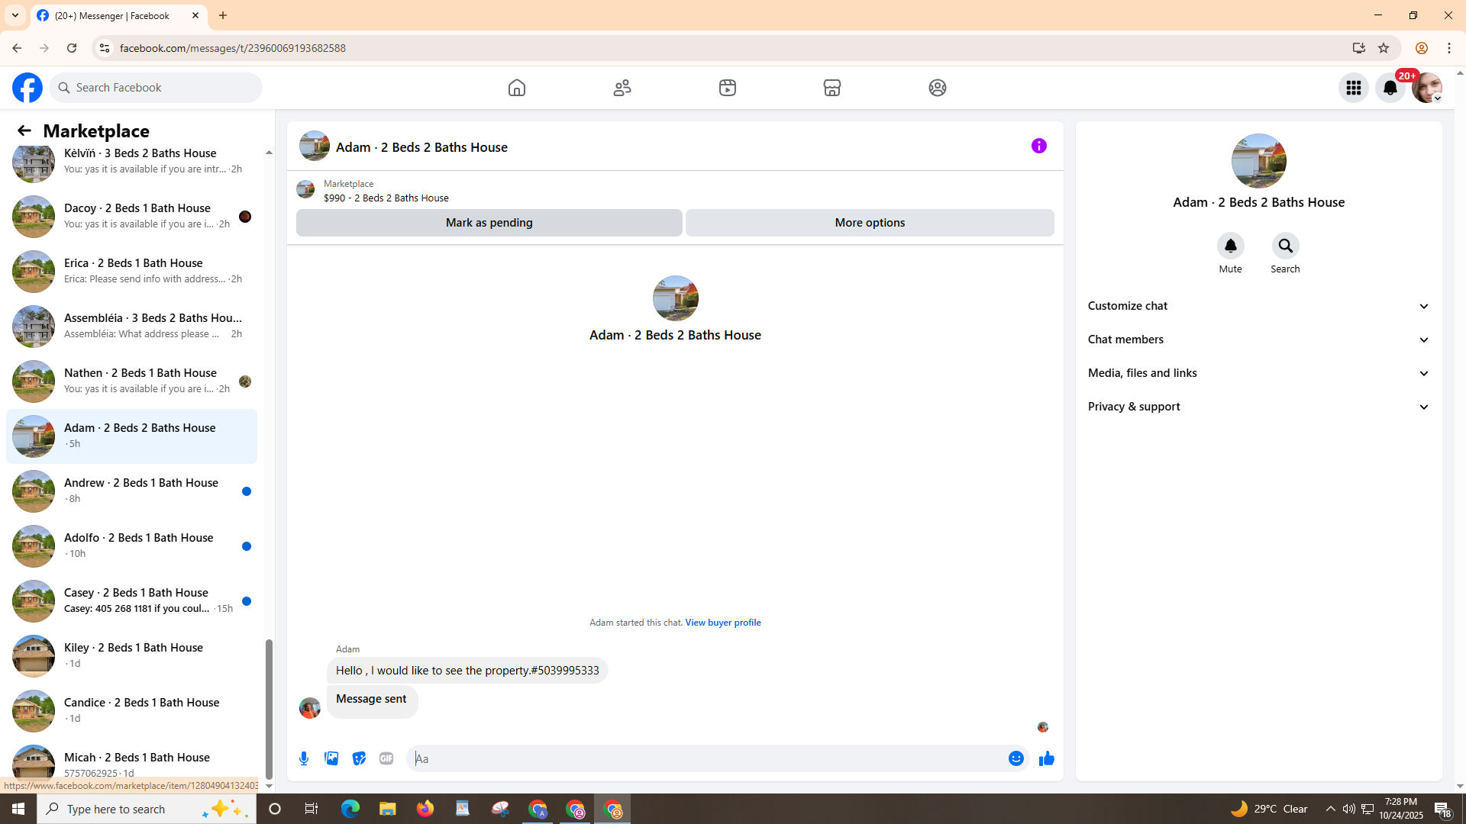
Task: Open Facebook notifications bell
Action: 1390,88
